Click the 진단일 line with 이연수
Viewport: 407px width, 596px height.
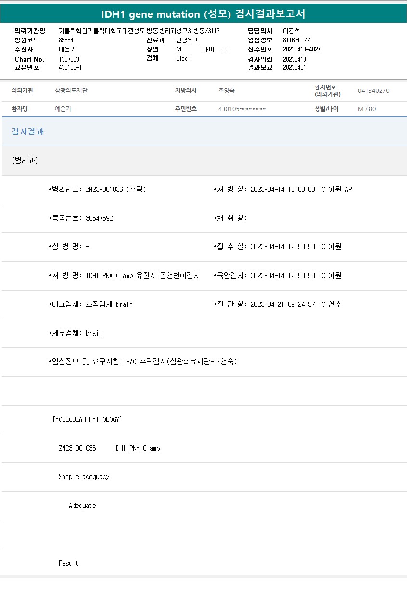tap(278, 304)
